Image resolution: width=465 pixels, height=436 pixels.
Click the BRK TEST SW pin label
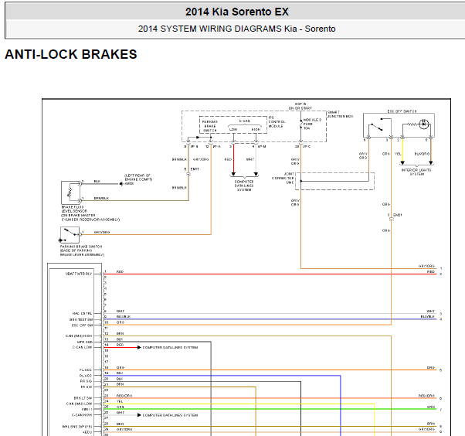click(81, 319)
